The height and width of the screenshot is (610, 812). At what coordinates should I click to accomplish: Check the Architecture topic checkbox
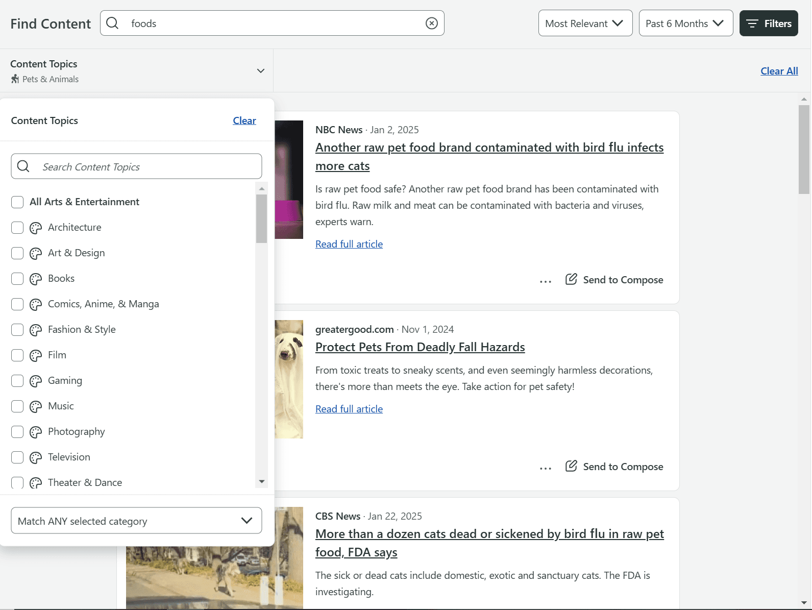click(17, 228)
